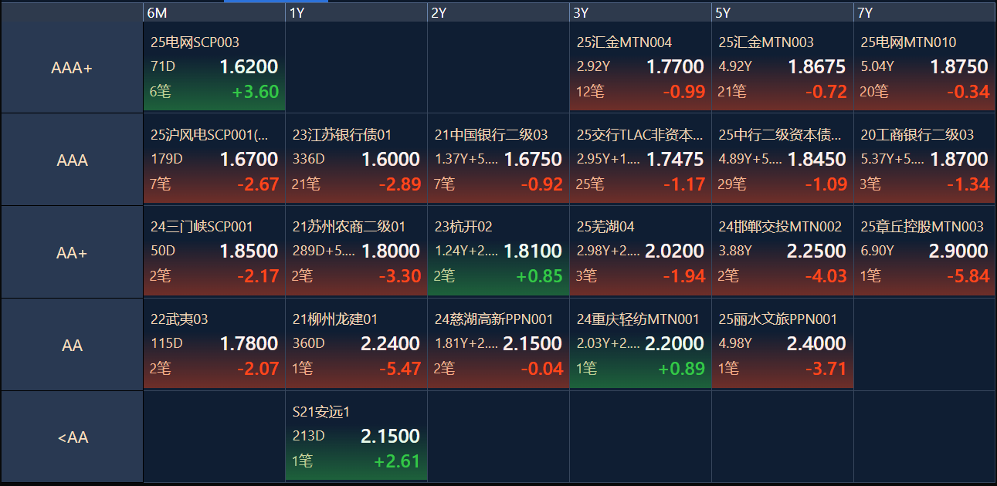Viewport: 997px width, 486px height.
Task: Open the 23江苏银行债01 cell
Action: (356, 159)
